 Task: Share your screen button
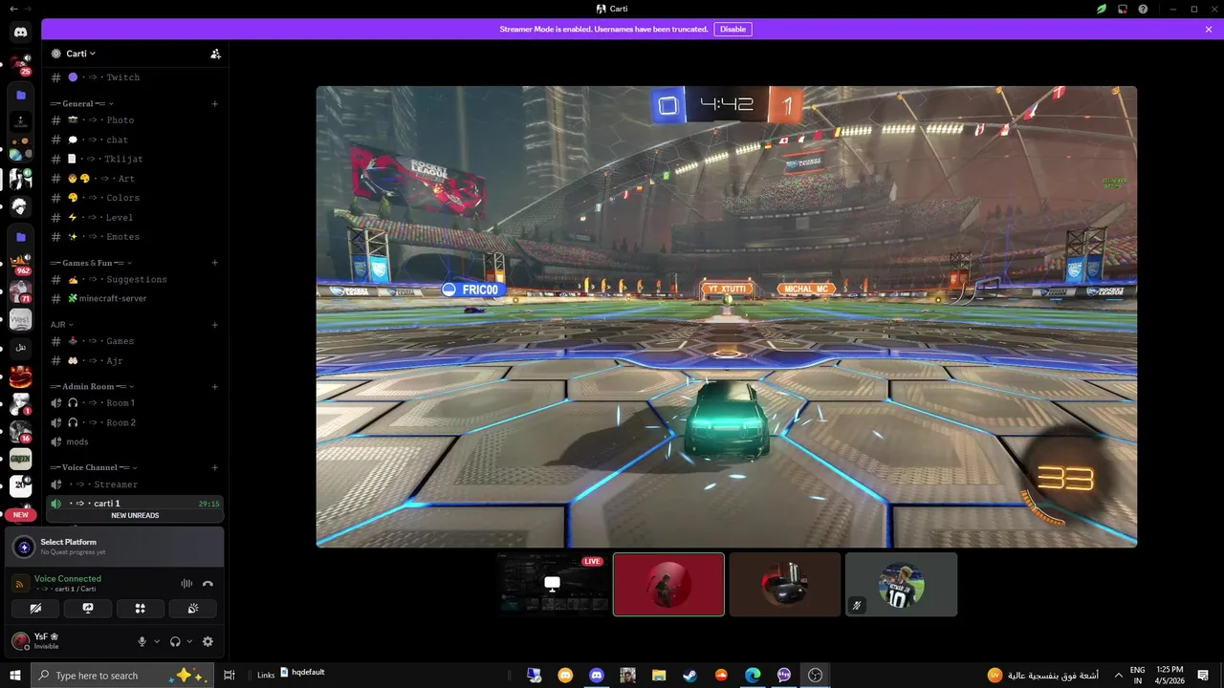coord(88,608)
